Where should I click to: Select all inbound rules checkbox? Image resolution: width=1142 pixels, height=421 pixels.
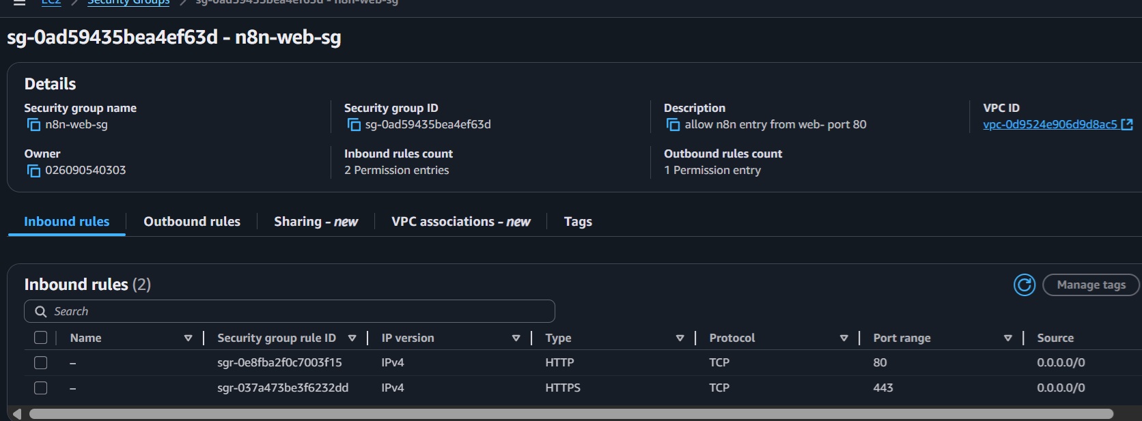41,338
